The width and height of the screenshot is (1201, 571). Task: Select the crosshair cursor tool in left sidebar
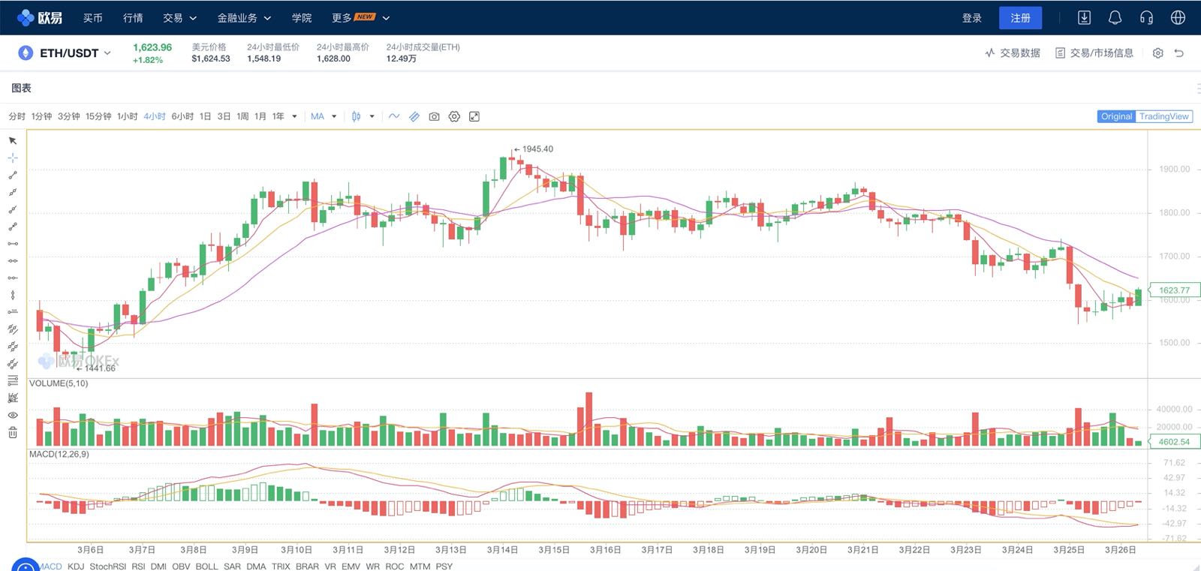13,158
